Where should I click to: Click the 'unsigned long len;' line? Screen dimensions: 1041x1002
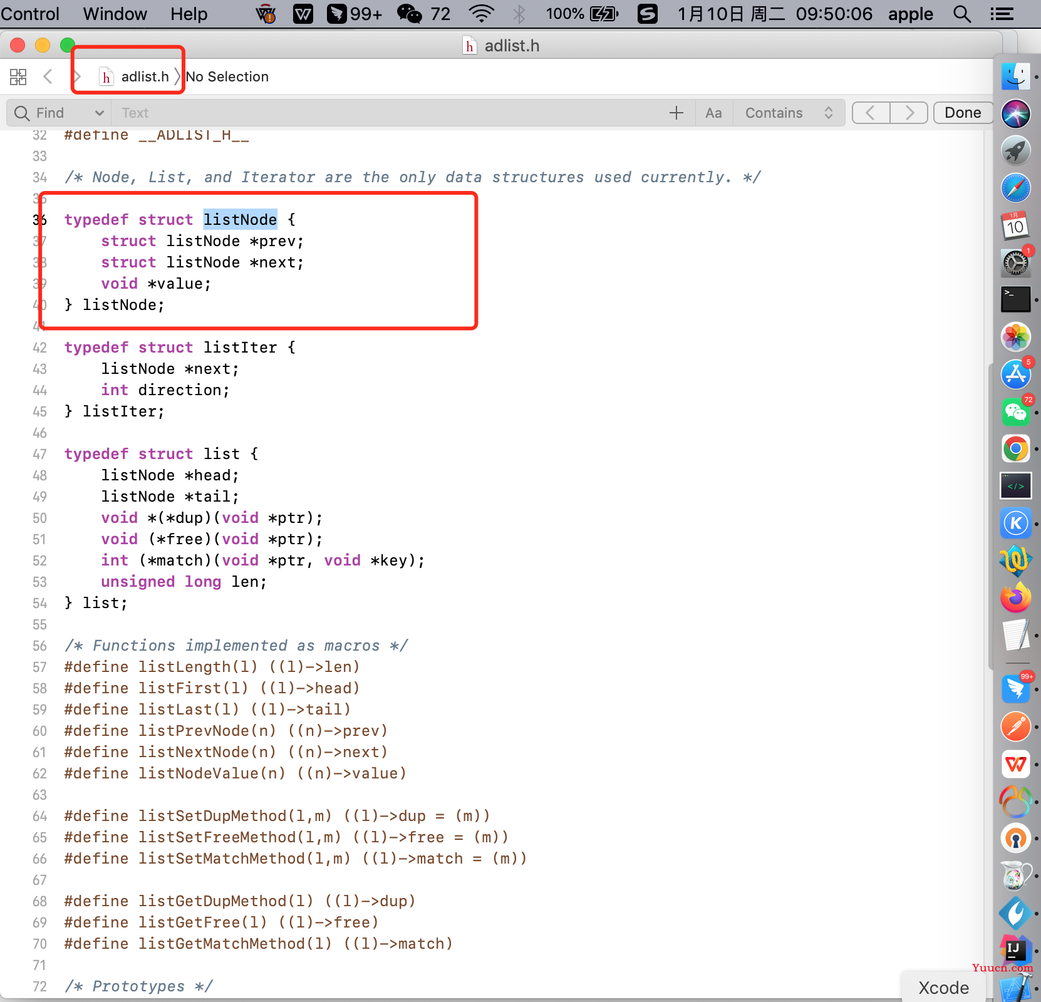click(184, 582)
